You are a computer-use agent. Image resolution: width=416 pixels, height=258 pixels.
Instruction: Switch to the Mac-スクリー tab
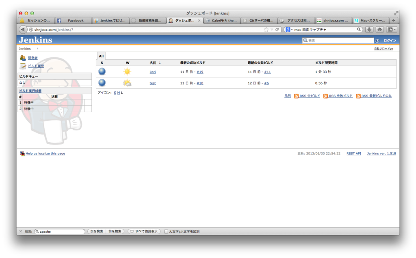370,20
